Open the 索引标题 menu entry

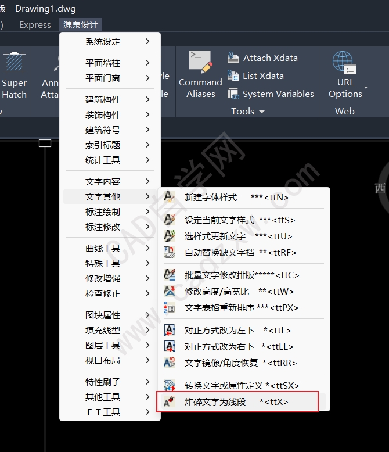pyautogui.click(x=110, y=145)
